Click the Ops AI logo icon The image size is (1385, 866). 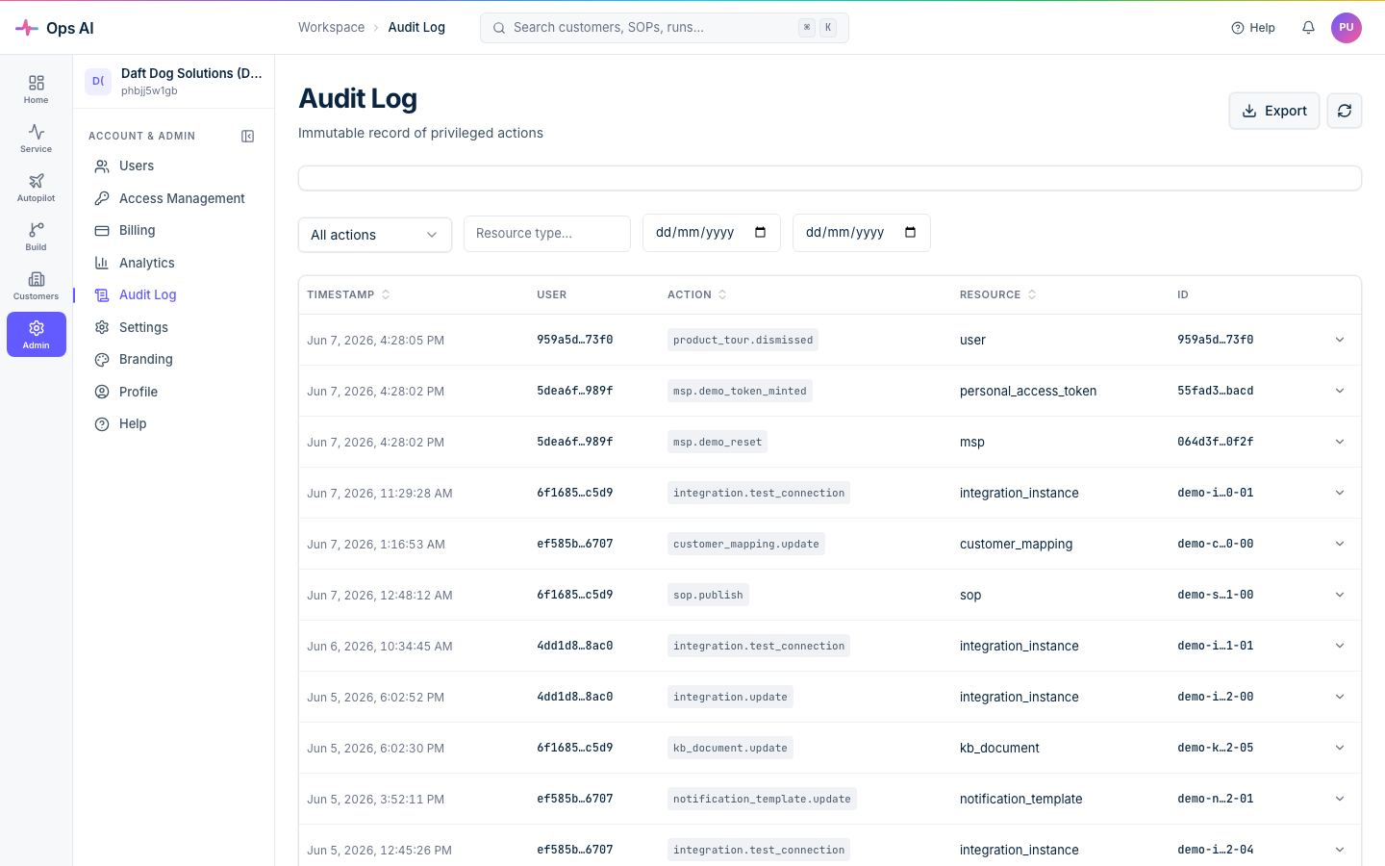click(27, 28)
